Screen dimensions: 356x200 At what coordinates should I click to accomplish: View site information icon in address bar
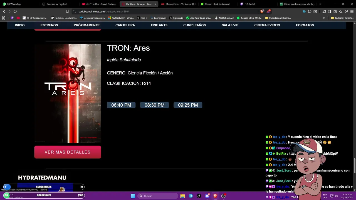point(75,11)
